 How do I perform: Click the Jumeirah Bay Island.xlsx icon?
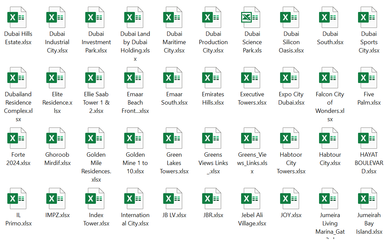tap(368, 199)
